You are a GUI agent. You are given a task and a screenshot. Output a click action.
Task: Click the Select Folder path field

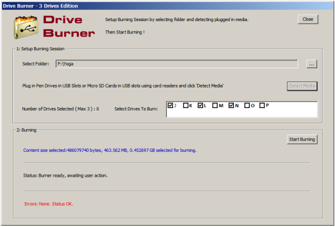(x=177, y=64)
